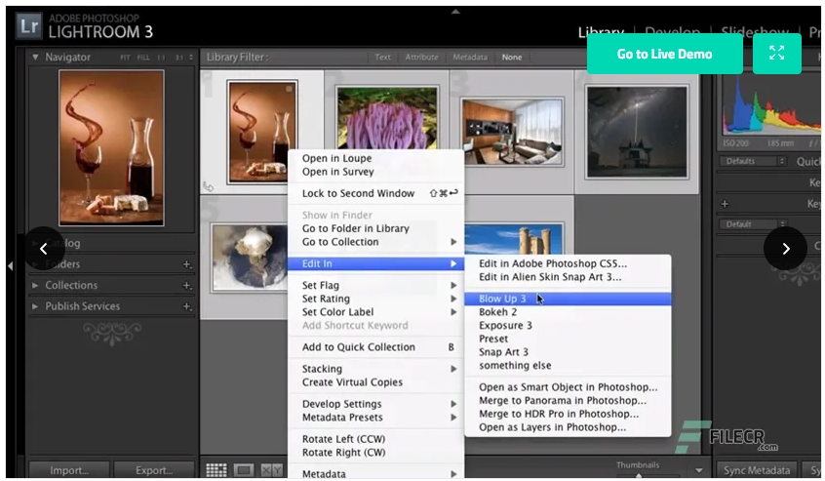Go to next slide arrow
This screenshot has width=825, height=481.
(x=786, y=249)
